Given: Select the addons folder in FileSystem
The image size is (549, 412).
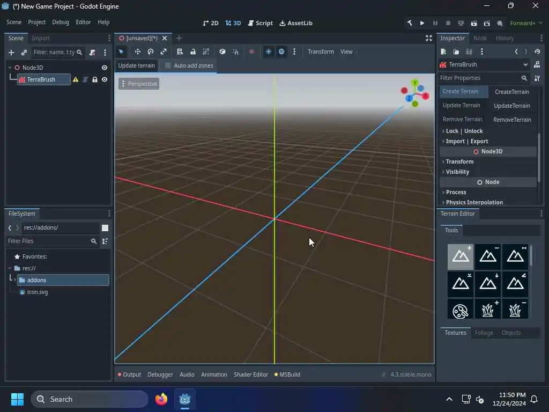Looking at the screenshot, I should tap(63, 280).
